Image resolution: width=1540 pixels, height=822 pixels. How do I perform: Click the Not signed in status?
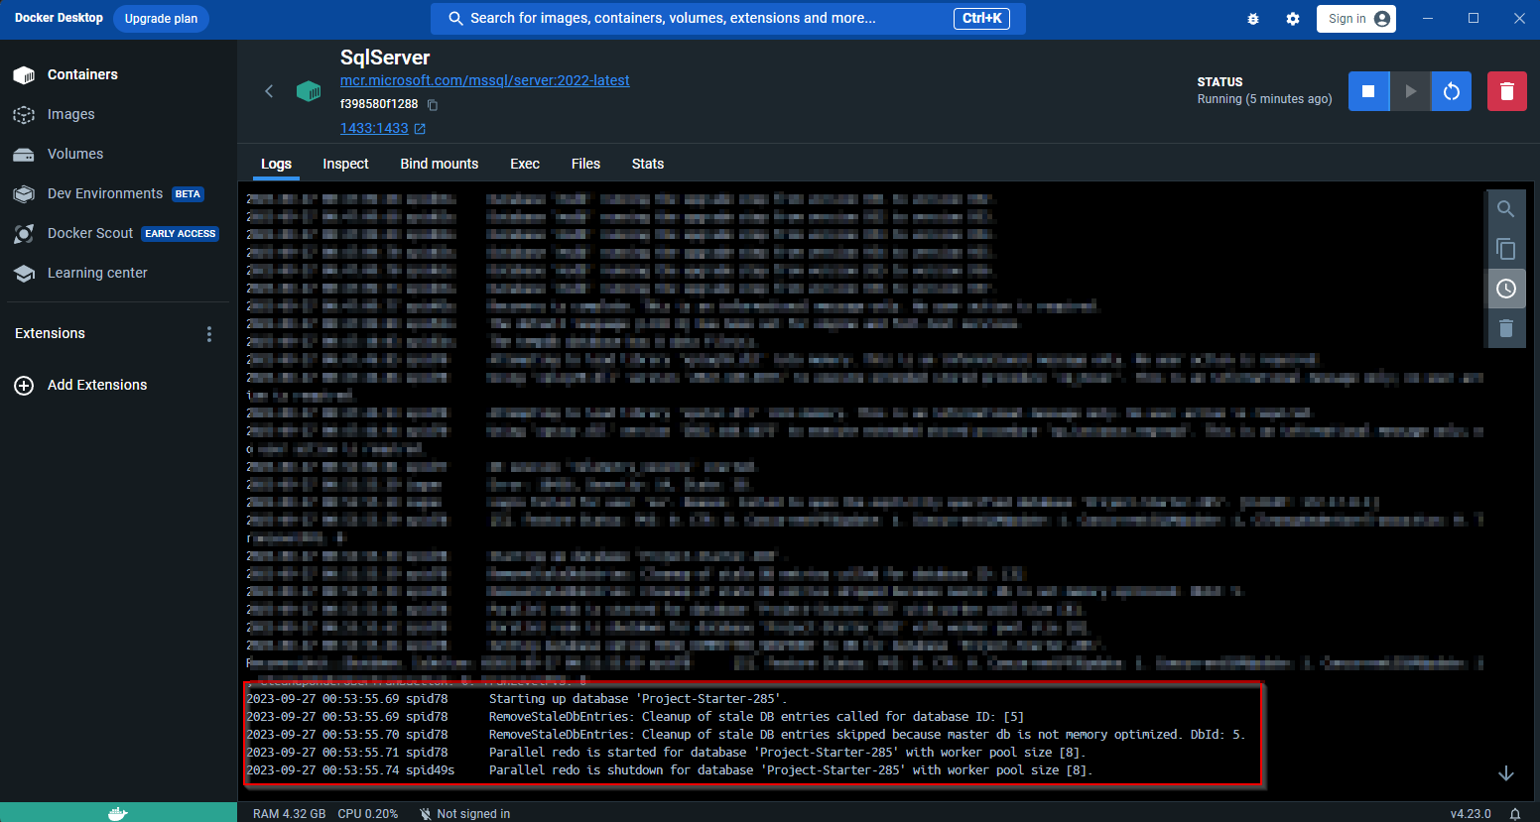pyautogui.click(x=464, y=814)
